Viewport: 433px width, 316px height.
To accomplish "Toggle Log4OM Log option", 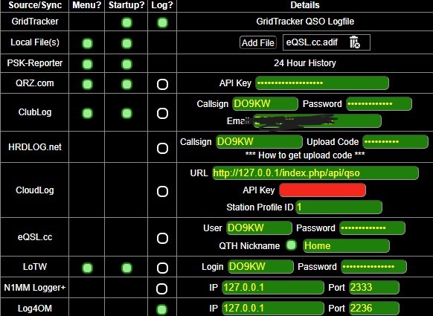I will point(162,309).
